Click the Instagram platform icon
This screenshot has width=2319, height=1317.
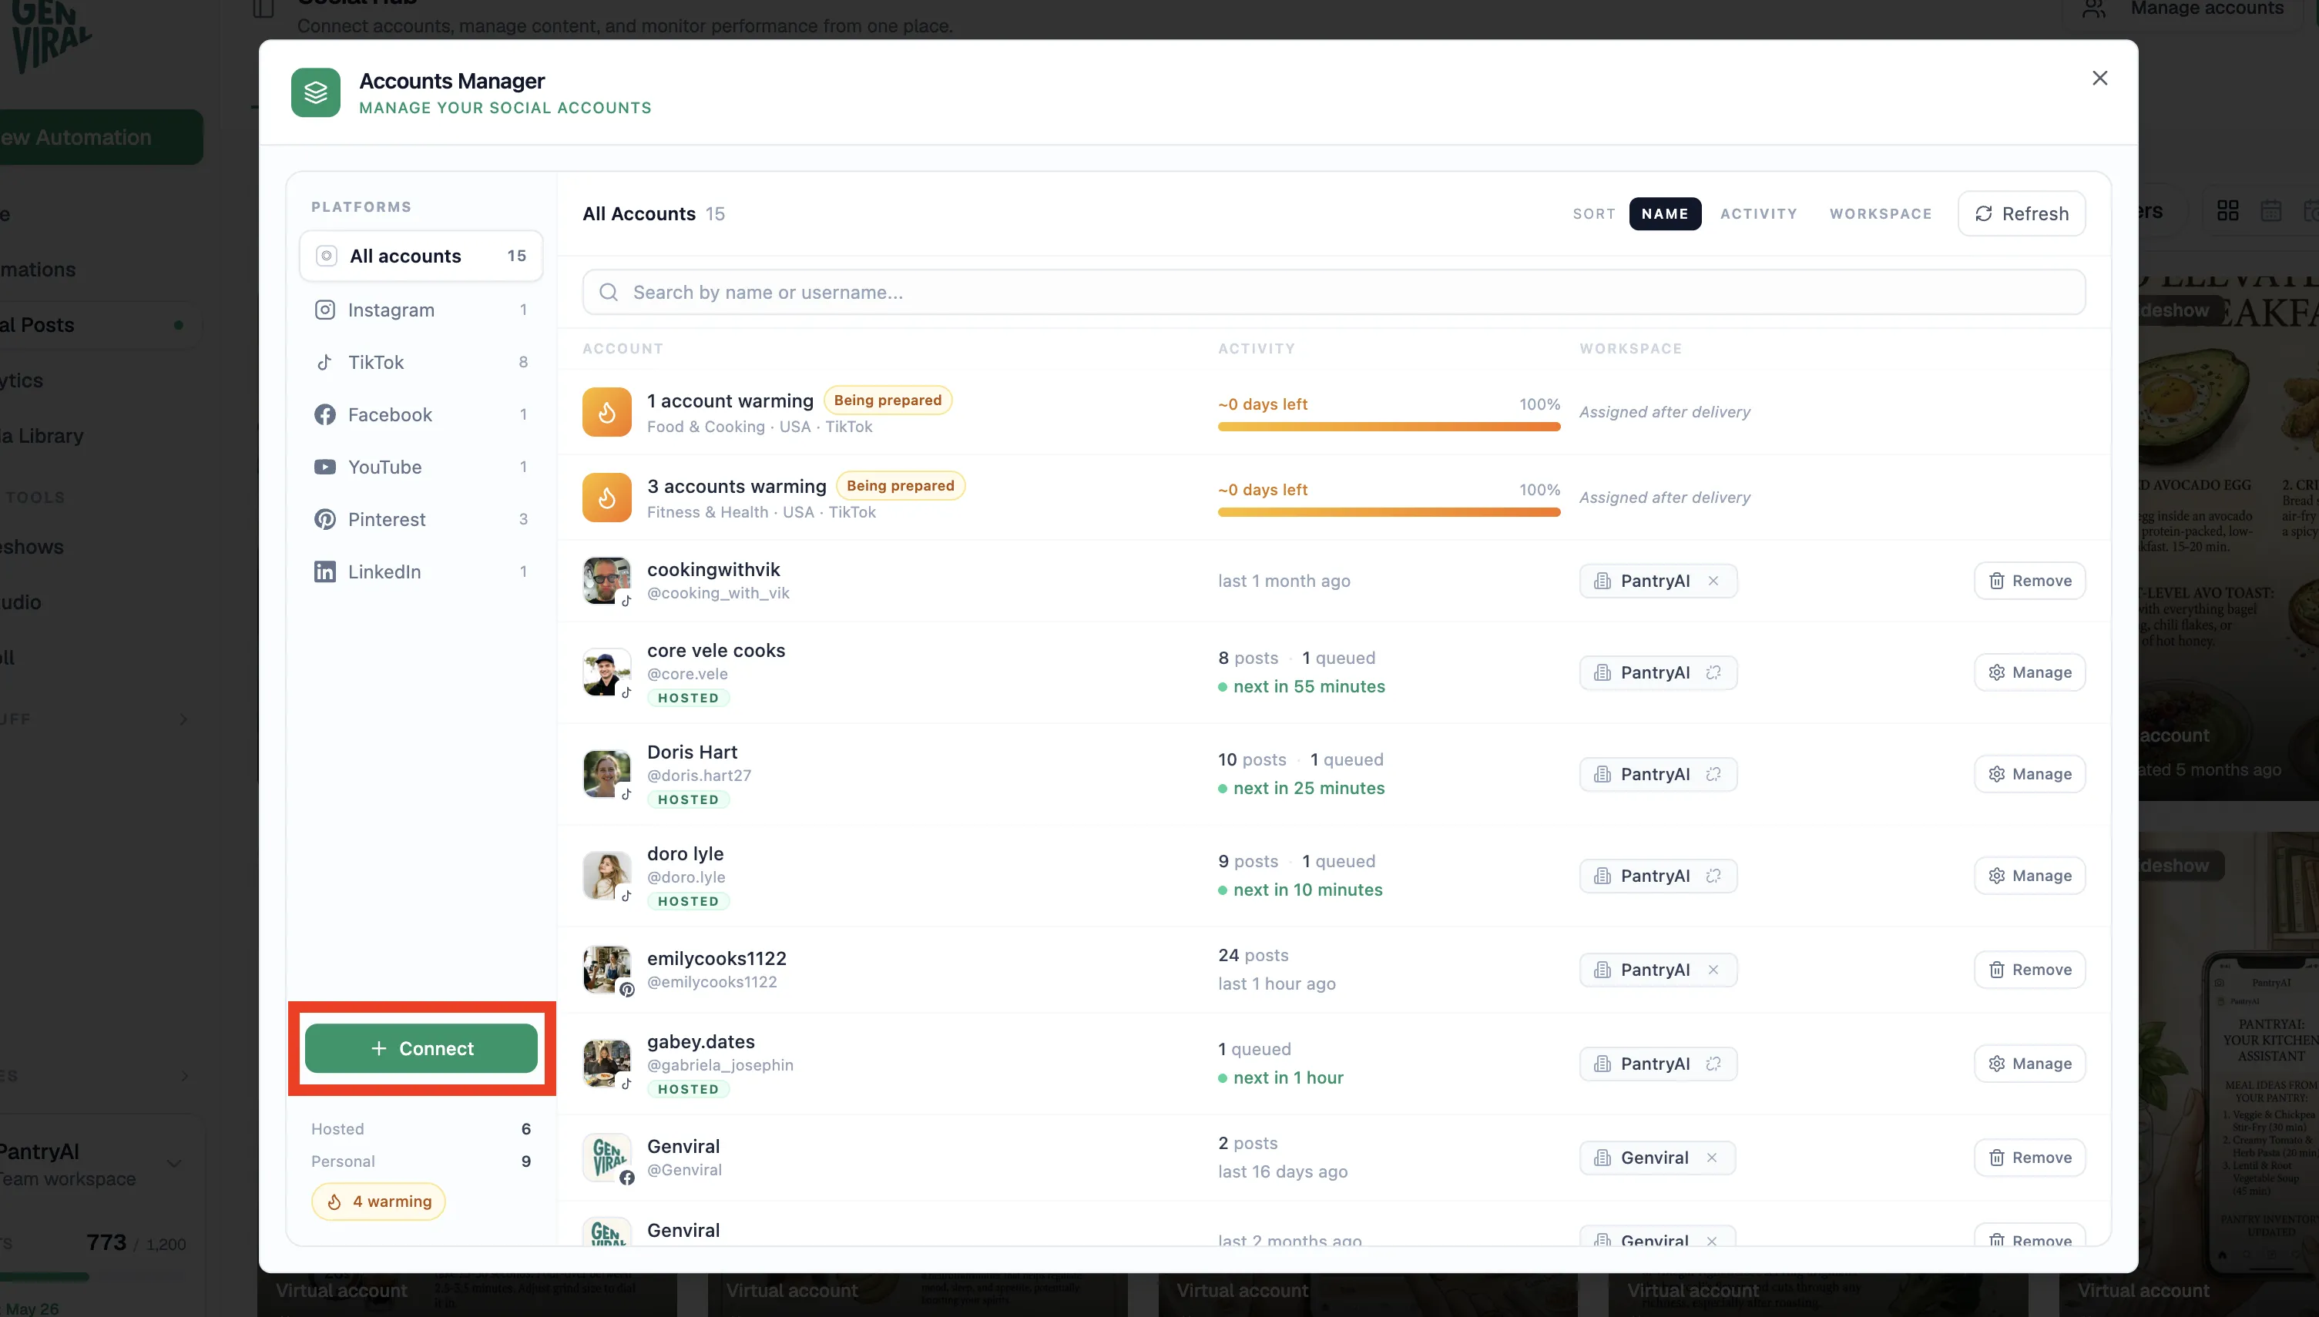(325, 310)
